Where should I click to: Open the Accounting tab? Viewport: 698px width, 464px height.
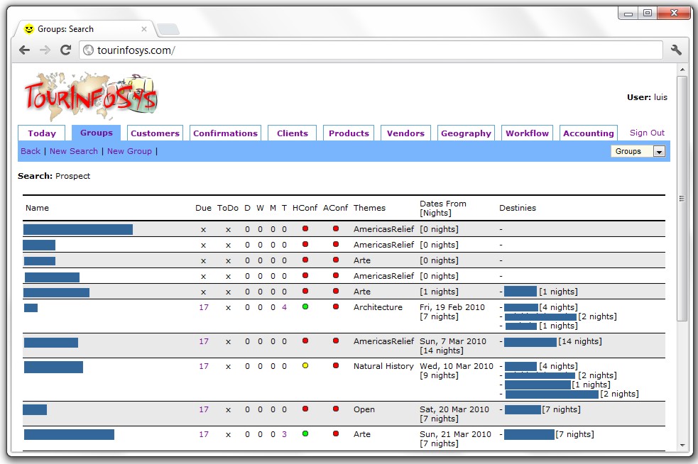tap(588, 133)
